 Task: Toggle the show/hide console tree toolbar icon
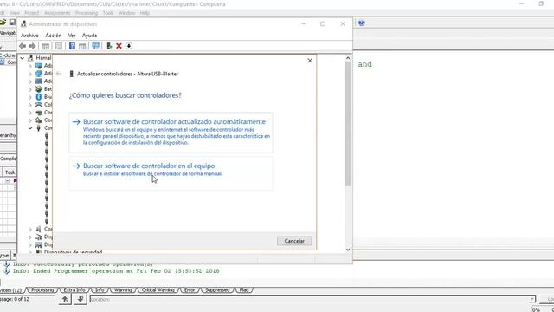[x=46, y=46]
